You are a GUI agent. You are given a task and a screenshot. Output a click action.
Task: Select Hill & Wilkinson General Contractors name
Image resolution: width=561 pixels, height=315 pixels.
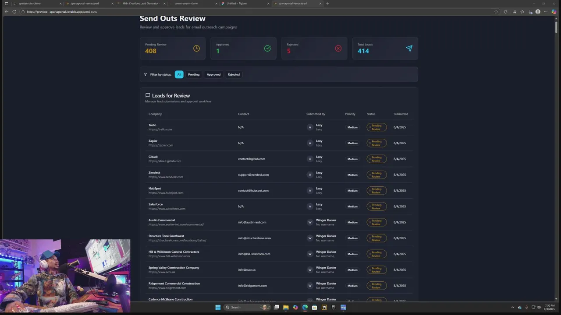pyautogui.click(x=174, y=252)
